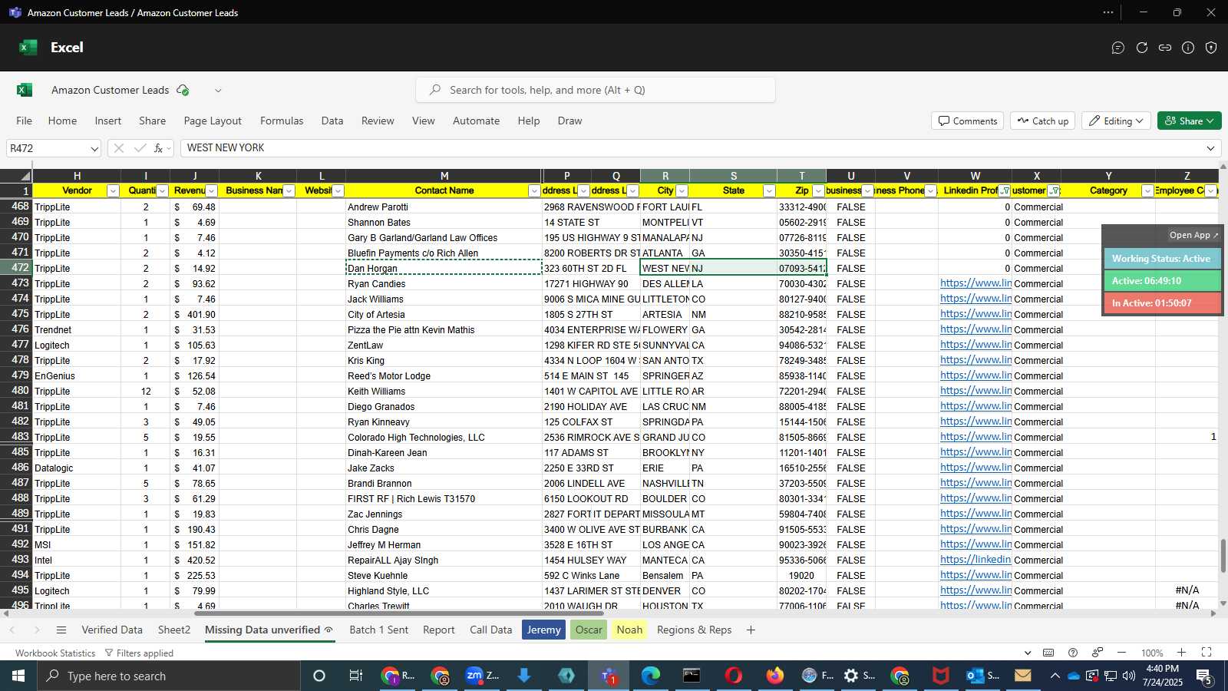1228x691 pixels.
Task: Click the Comments button
Action: click(968, 121)
